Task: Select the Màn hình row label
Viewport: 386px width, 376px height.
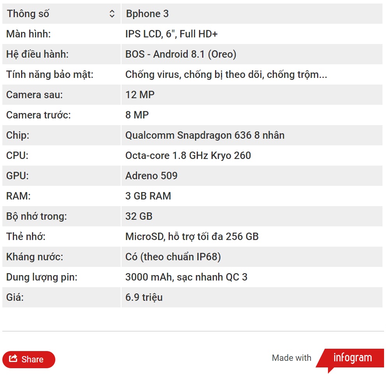Action: pos(62,34)
